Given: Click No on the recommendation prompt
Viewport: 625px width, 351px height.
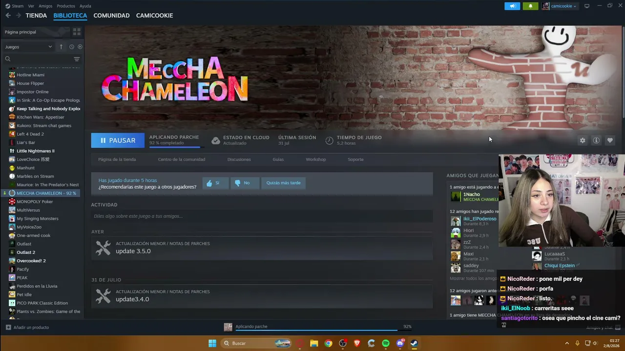Looking at the screenshot, I should coord(244,183).
